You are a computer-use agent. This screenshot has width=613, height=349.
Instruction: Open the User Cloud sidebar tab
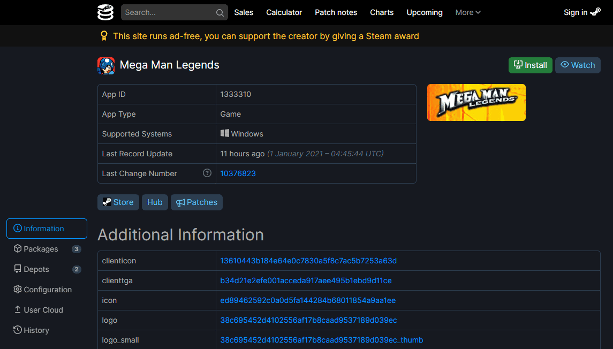coord(47,310)
